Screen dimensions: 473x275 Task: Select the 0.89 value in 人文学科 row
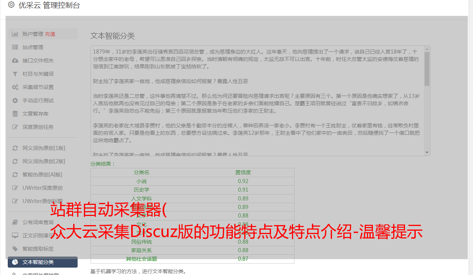click(243, 199)
